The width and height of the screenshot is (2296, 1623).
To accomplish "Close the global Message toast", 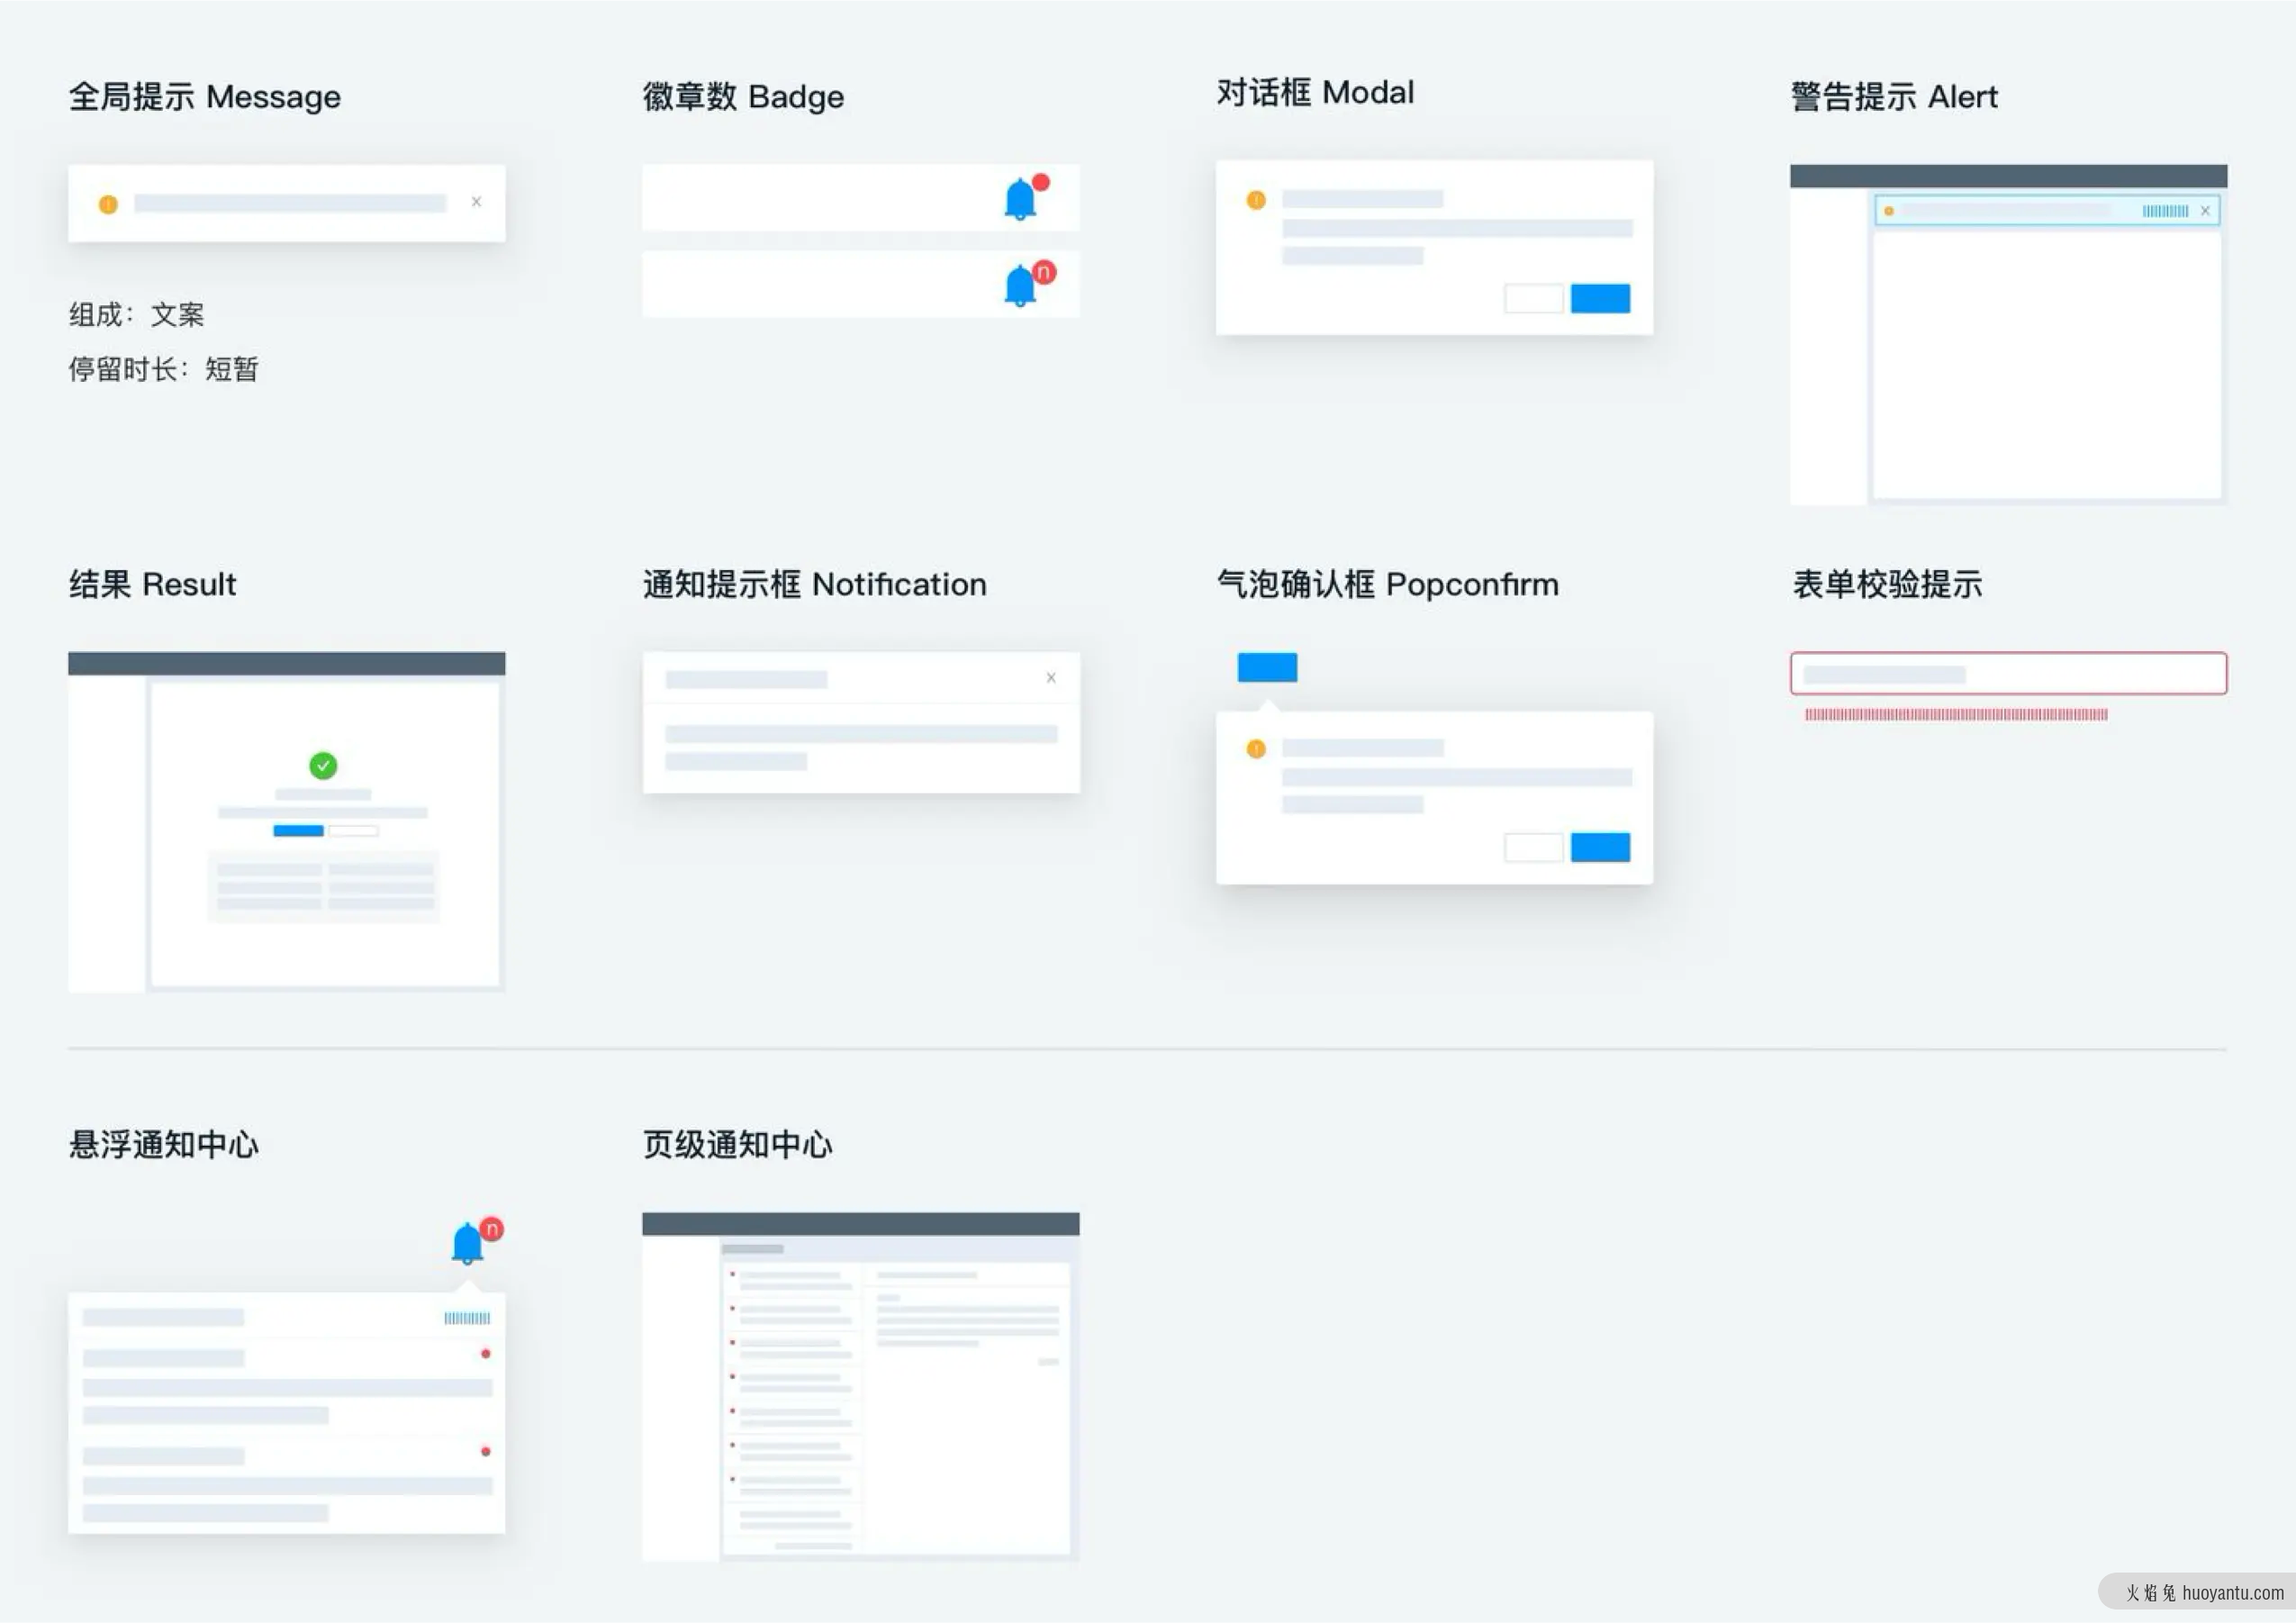I will click(477, 202).
